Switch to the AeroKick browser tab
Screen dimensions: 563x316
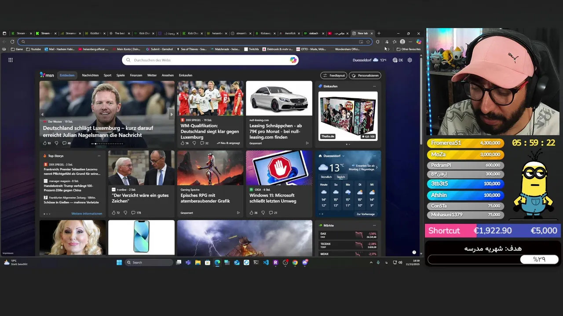coord(290,33)
